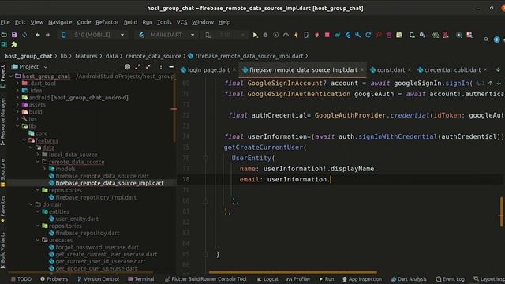Open the Problems tool window
The width and height of the screenshot is (505, 284).
[54, 279]
